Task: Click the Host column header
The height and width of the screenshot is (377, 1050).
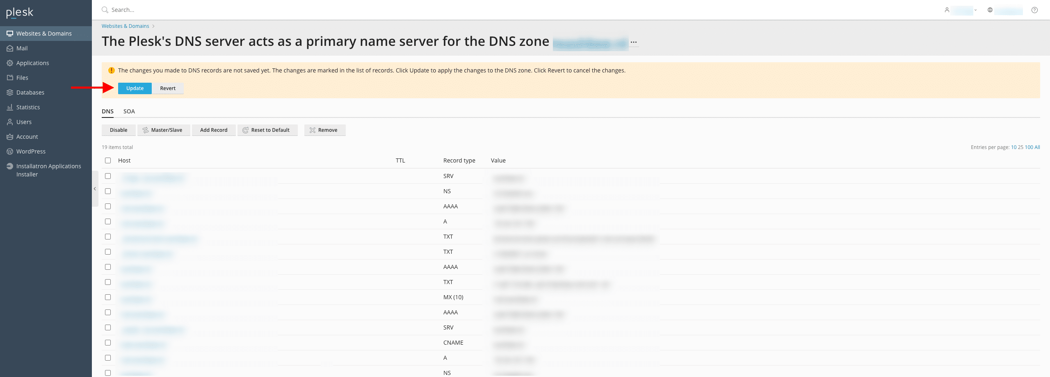Action: coord(124,160)
